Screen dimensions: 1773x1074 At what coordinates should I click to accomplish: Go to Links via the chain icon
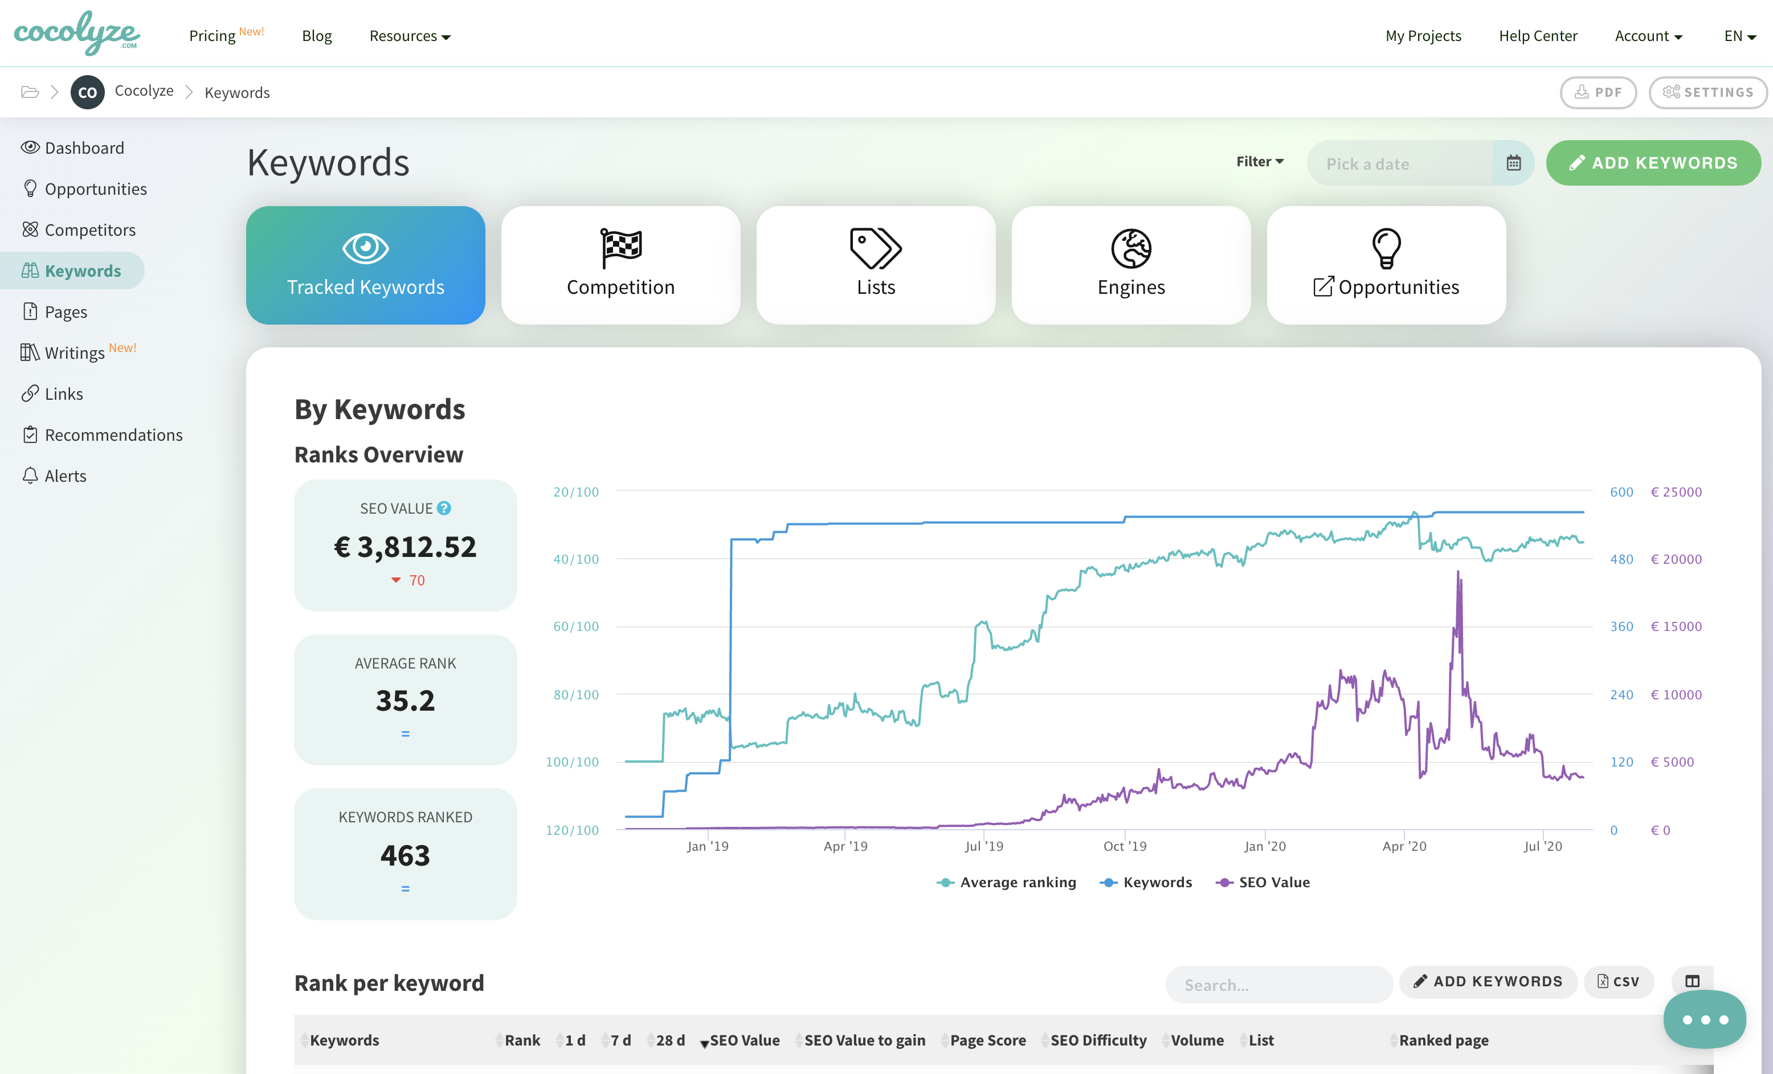coord(30,393)
